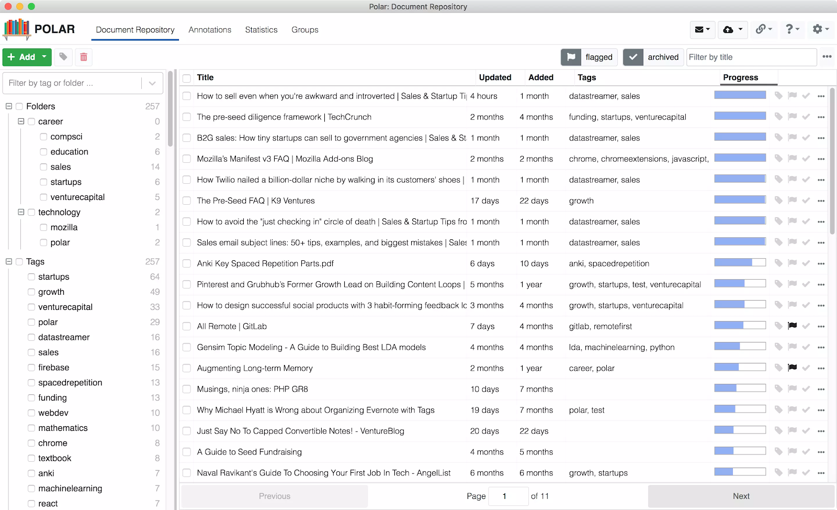The image size is (837, 510).
Task: Select checkbox for 'How to sell even' row
Action: (x=187, y=96)
